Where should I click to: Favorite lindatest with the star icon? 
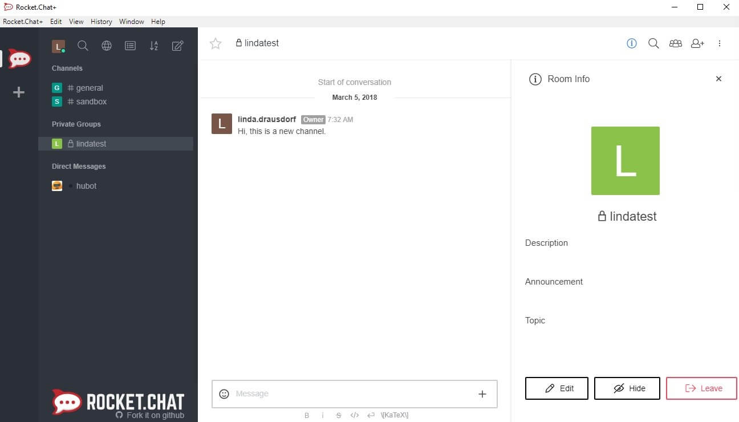coord(216,43)
